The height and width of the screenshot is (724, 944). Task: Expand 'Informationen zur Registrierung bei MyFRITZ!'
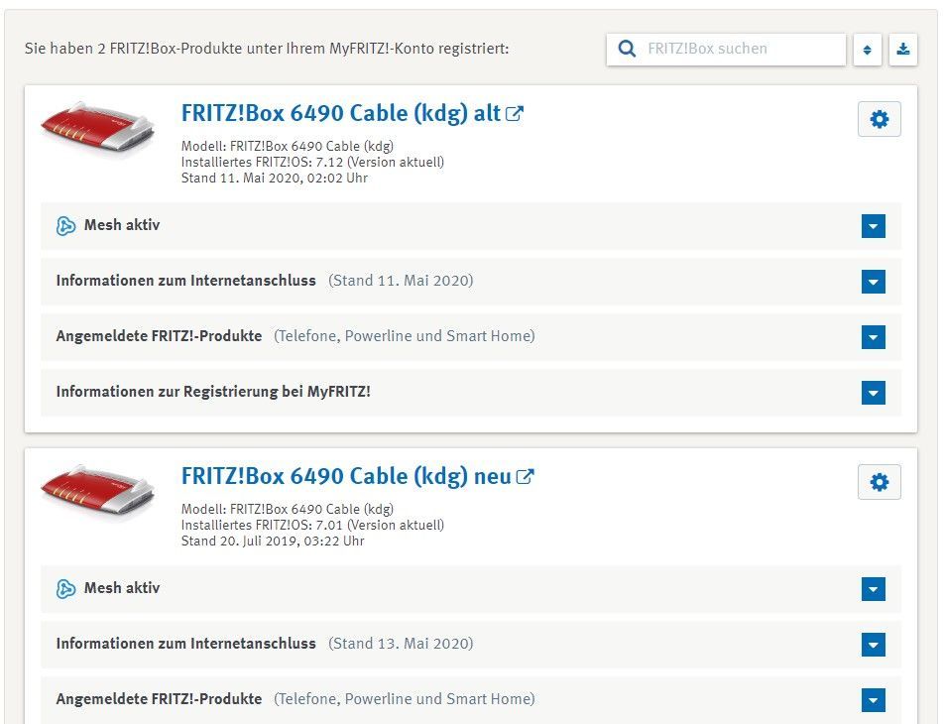pos(873,394)
